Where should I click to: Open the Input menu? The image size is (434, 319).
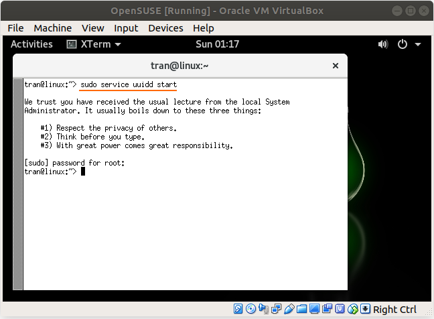pos(126,28)
